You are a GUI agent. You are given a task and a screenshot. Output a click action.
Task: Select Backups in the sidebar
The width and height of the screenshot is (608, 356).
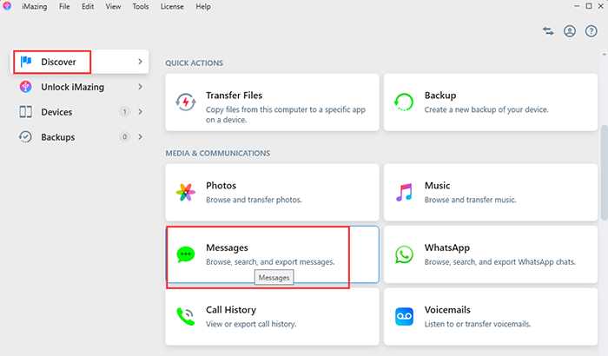click(x=80, y=137)
